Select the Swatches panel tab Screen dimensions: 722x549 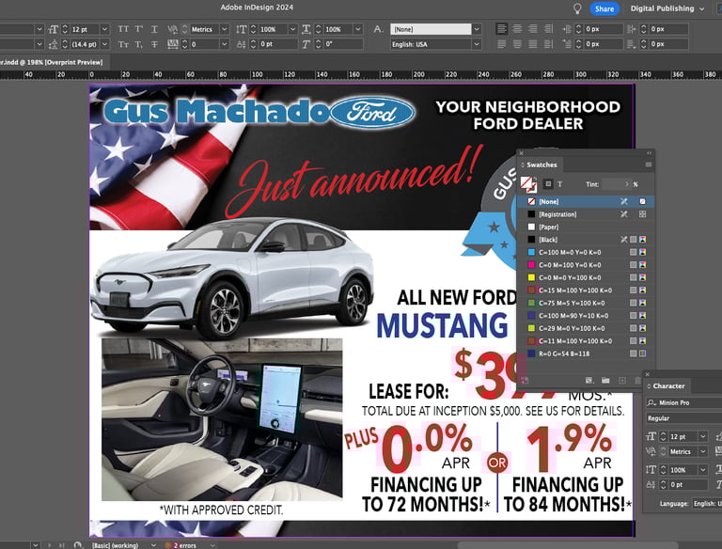tap(539, 165)
